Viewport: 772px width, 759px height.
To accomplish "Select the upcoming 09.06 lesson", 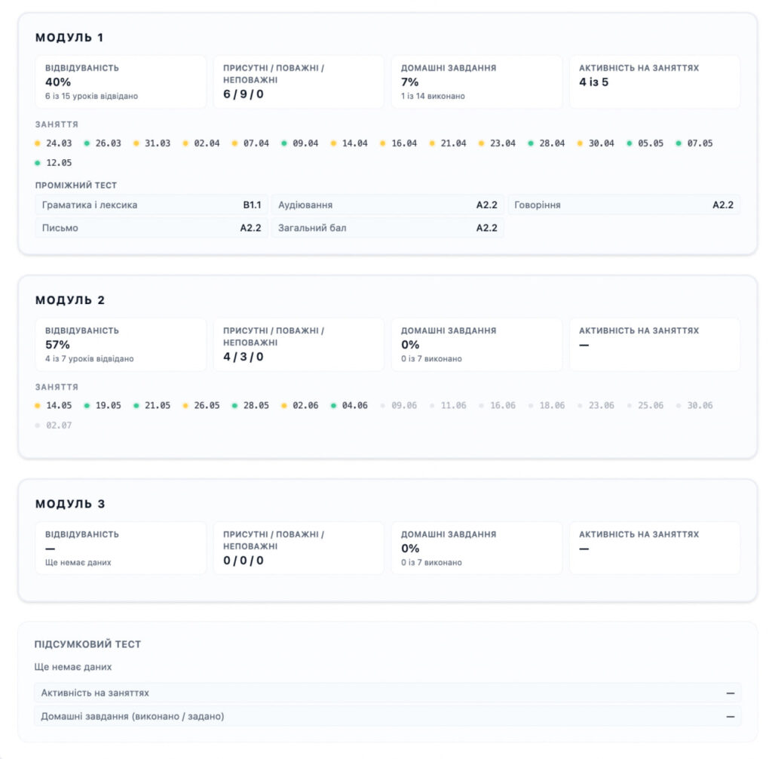I will [x=398, y=406].
